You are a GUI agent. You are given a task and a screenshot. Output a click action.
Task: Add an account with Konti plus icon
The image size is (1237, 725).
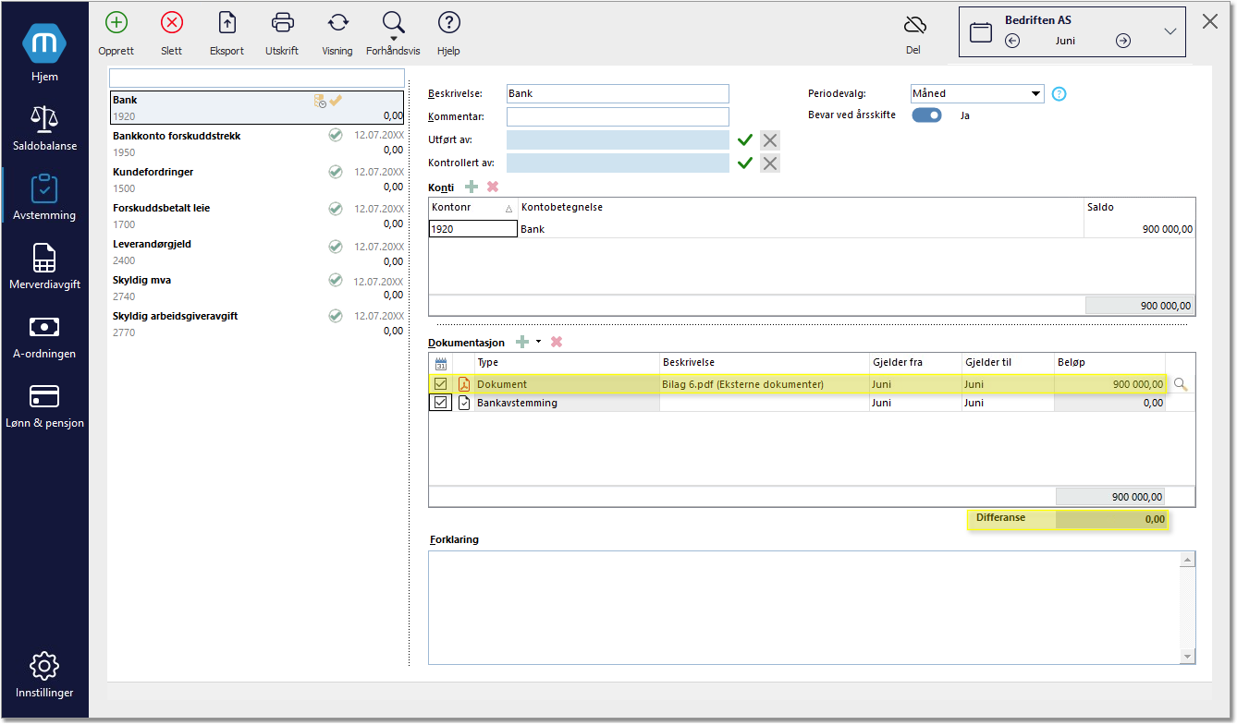[x=472, y=187]
